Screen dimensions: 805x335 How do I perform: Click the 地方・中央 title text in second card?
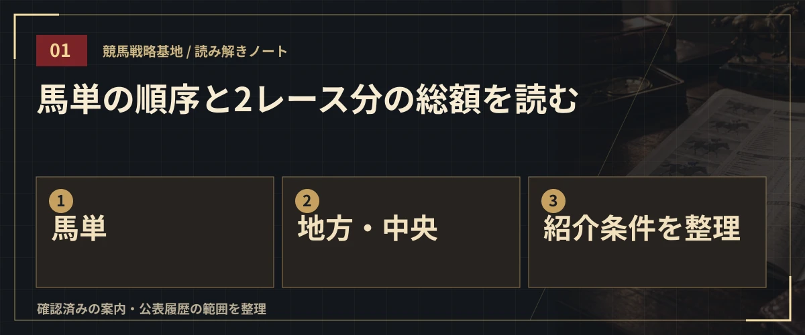[368, 229]
